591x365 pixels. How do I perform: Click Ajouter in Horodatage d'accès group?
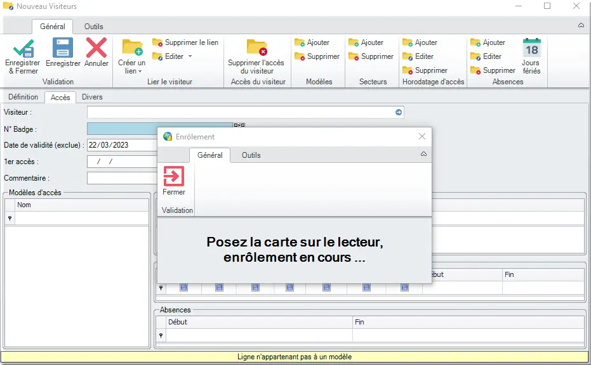[420, 42]
